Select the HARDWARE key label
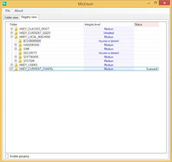172x162 pixels. pos(31,45)
